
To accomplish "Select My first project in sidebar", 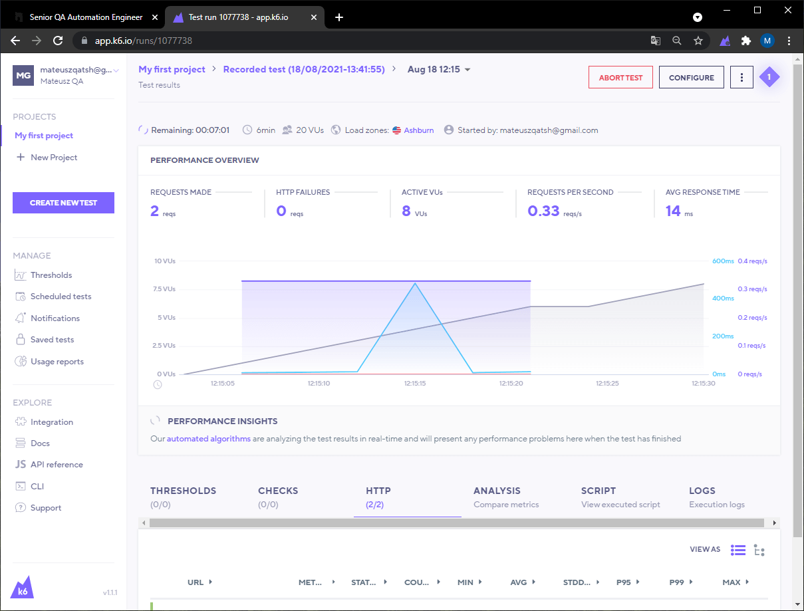I will (x=44, y=136).
